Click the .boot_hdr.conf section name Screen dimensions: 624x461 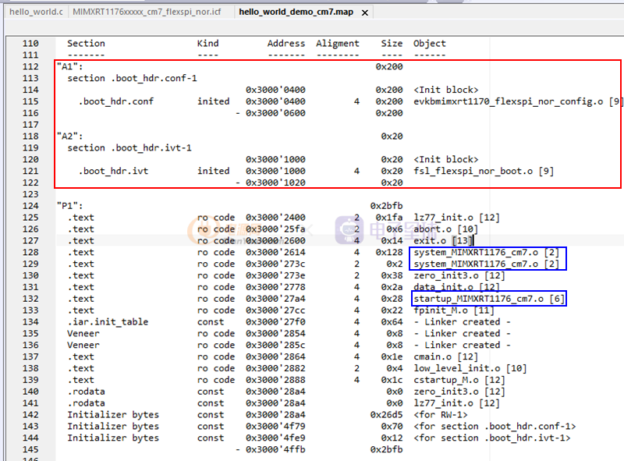[x=115, y=101]
